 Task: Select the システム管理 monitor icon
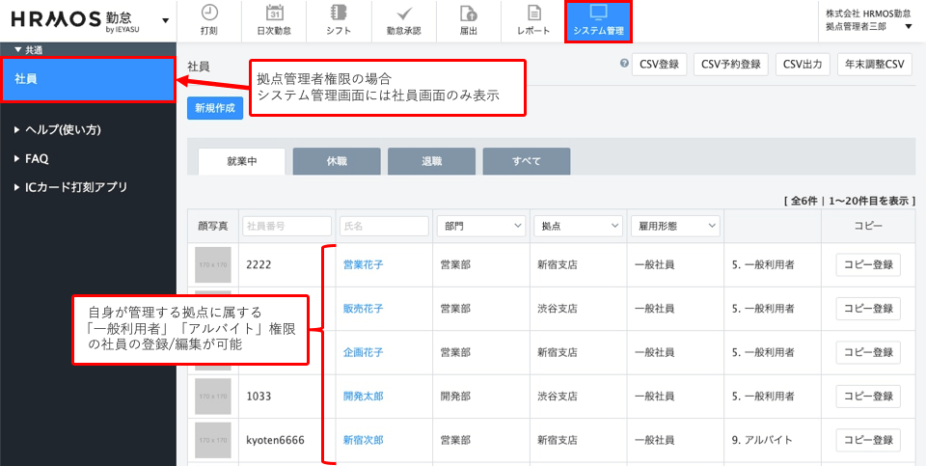coord(598,13)
